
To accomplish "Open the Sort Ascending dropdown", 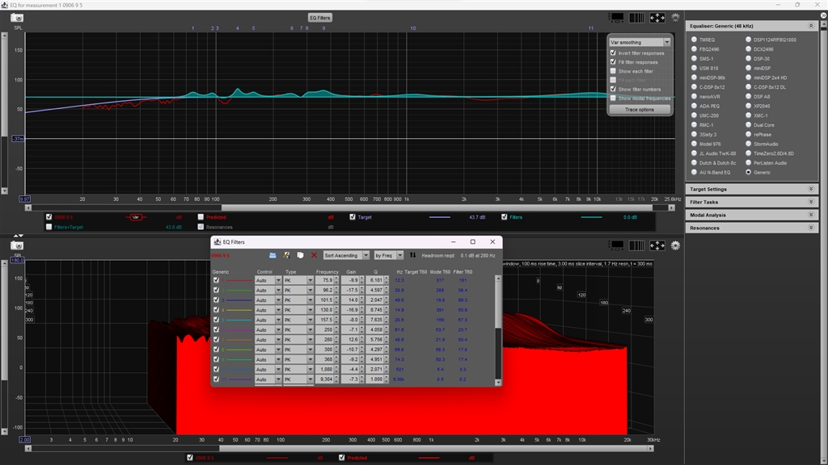I will pyautogui.click(x=346, y=255).
